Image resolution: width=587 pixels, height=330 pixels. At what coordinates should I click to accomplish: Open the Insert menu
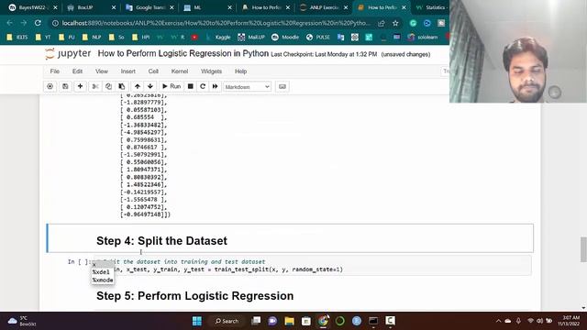point(128,71)
